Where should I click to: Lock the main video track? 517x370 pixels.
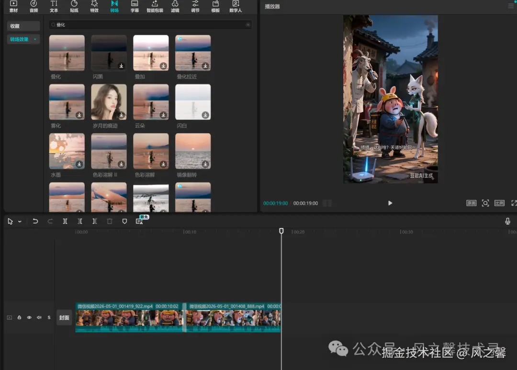point(19,318)
